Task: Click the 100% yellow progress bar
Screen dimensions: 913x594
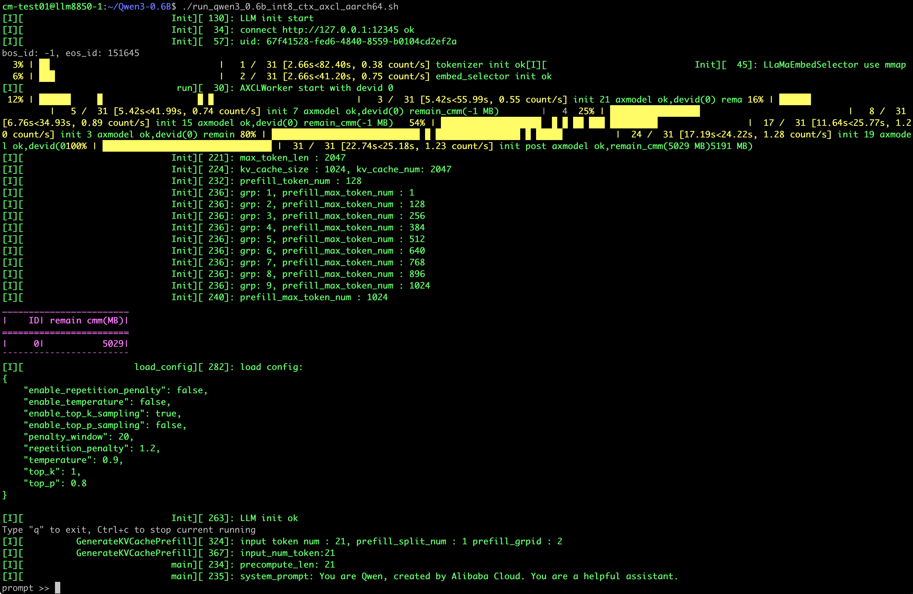Action: pyautogui.click(x=187, y=146)
